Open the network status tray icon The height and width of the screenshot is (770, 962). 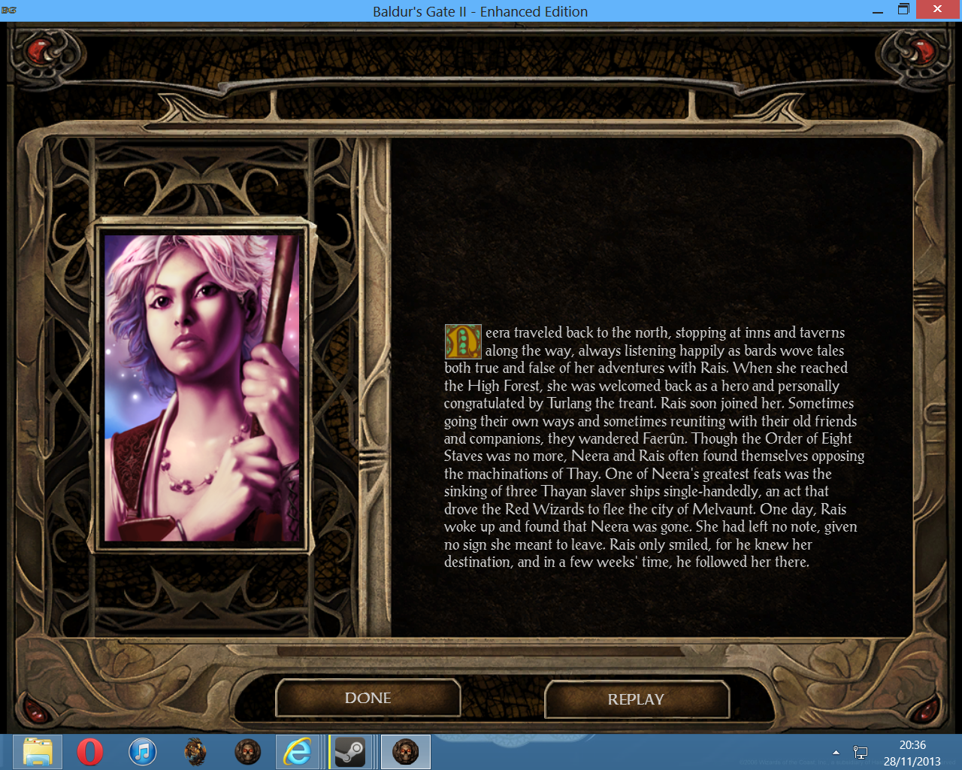861,752
